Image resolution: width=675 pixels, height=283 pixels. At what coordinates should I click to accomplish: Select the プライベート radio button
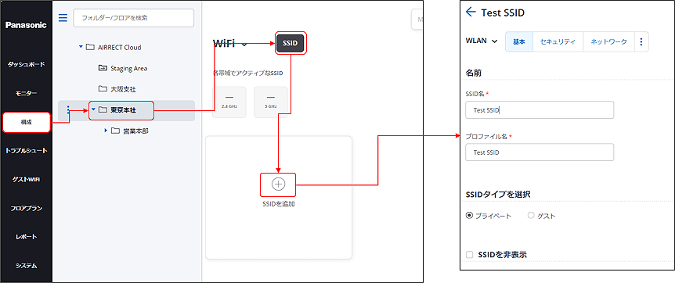pyautogui.click(x=469, y=216)
